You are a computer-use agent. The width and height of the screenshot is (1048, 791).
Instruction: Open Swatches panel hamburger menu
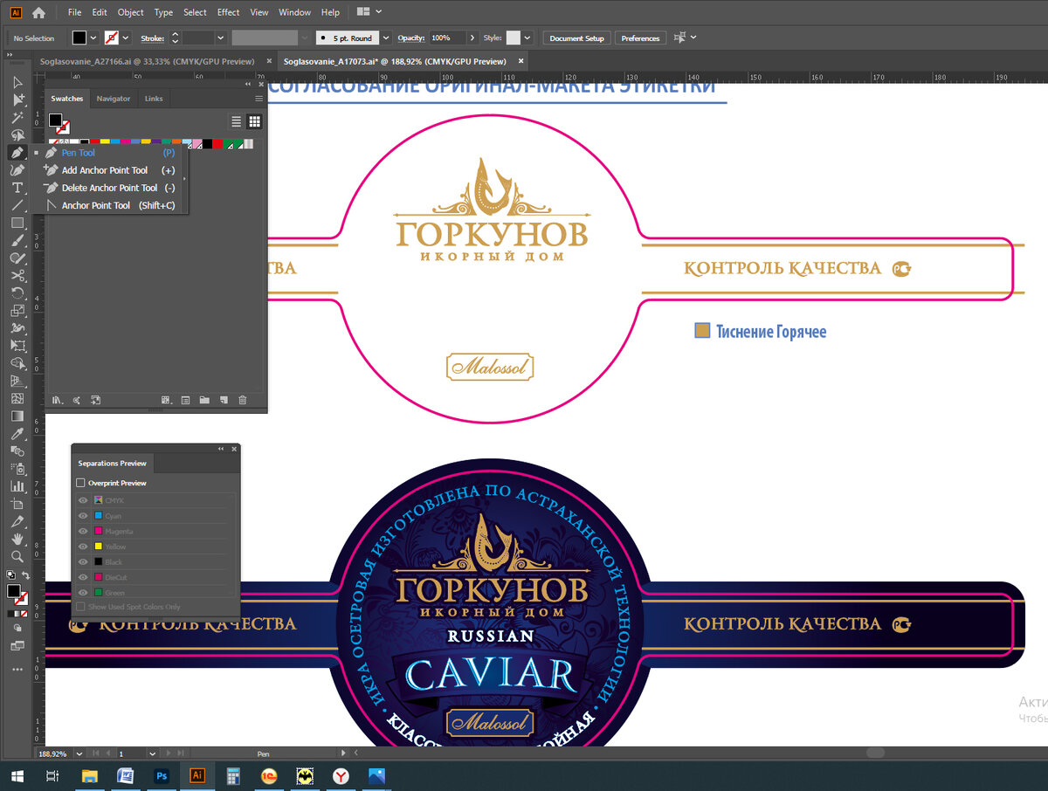point(259,99)
